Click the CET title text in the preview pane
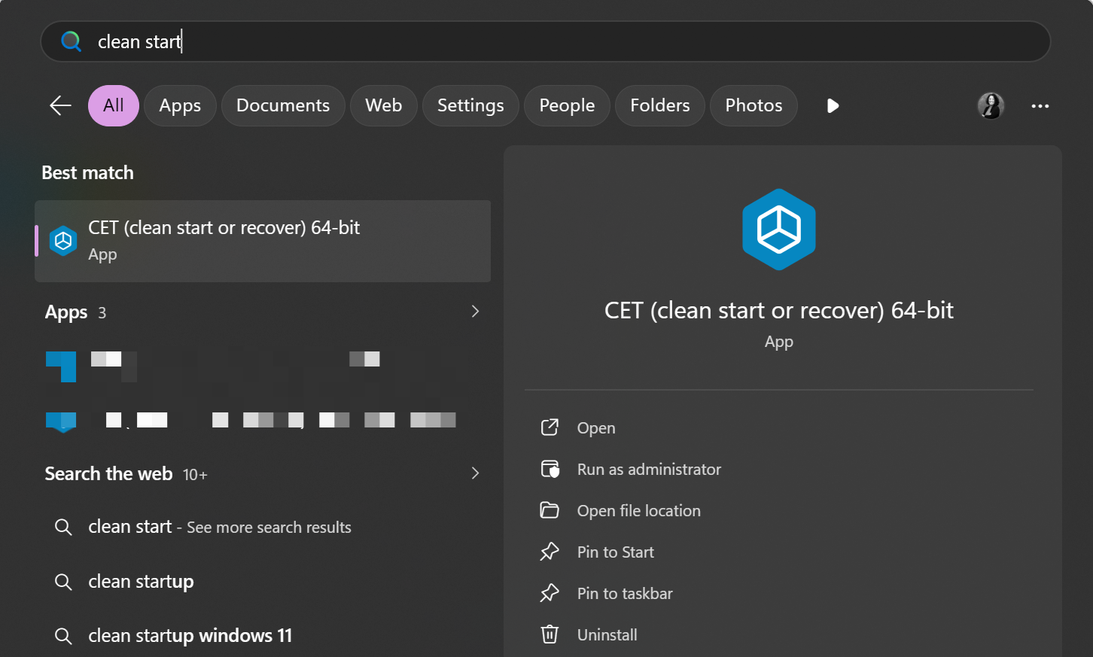This screenshot has width=1093, height=657. pyautogui.click(x=779, y=310)
